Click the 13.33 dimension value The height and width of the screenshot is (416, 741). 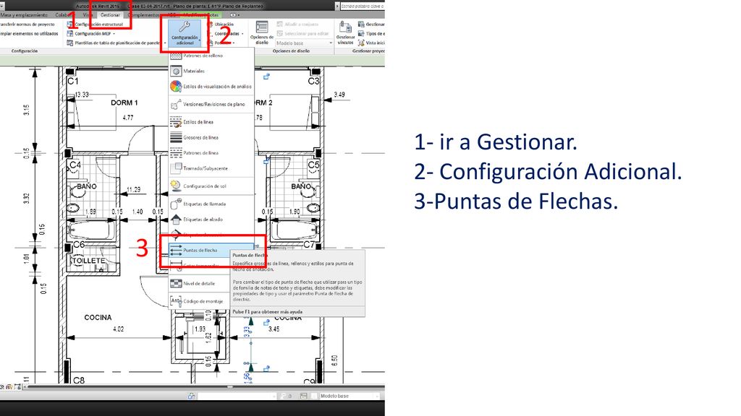(82, 95)
